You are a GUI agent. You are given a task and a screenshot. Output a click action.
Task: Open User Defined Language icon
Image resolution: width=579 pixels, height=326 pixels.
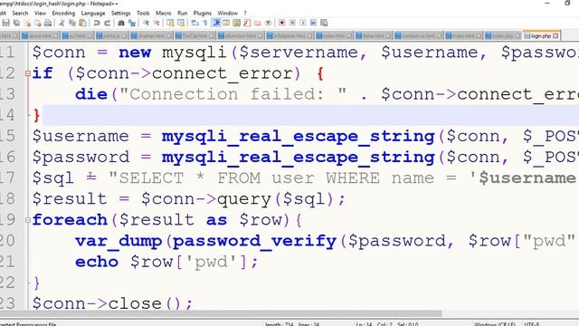click(x=226, y=23)
